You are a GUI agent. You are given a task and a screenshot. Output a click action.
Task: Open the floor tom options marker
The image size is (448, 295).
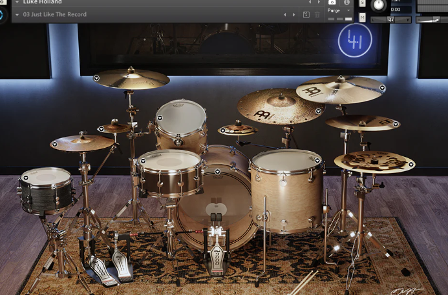click(317, 161)
